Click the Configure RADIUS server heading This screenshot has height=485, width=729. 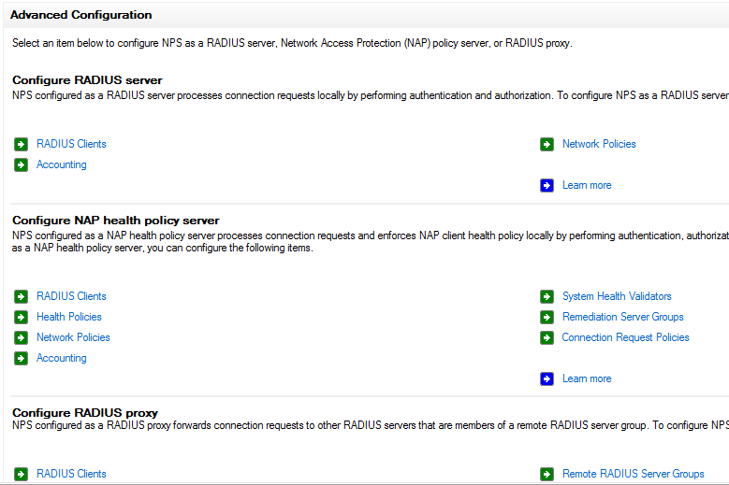[87, 79]
